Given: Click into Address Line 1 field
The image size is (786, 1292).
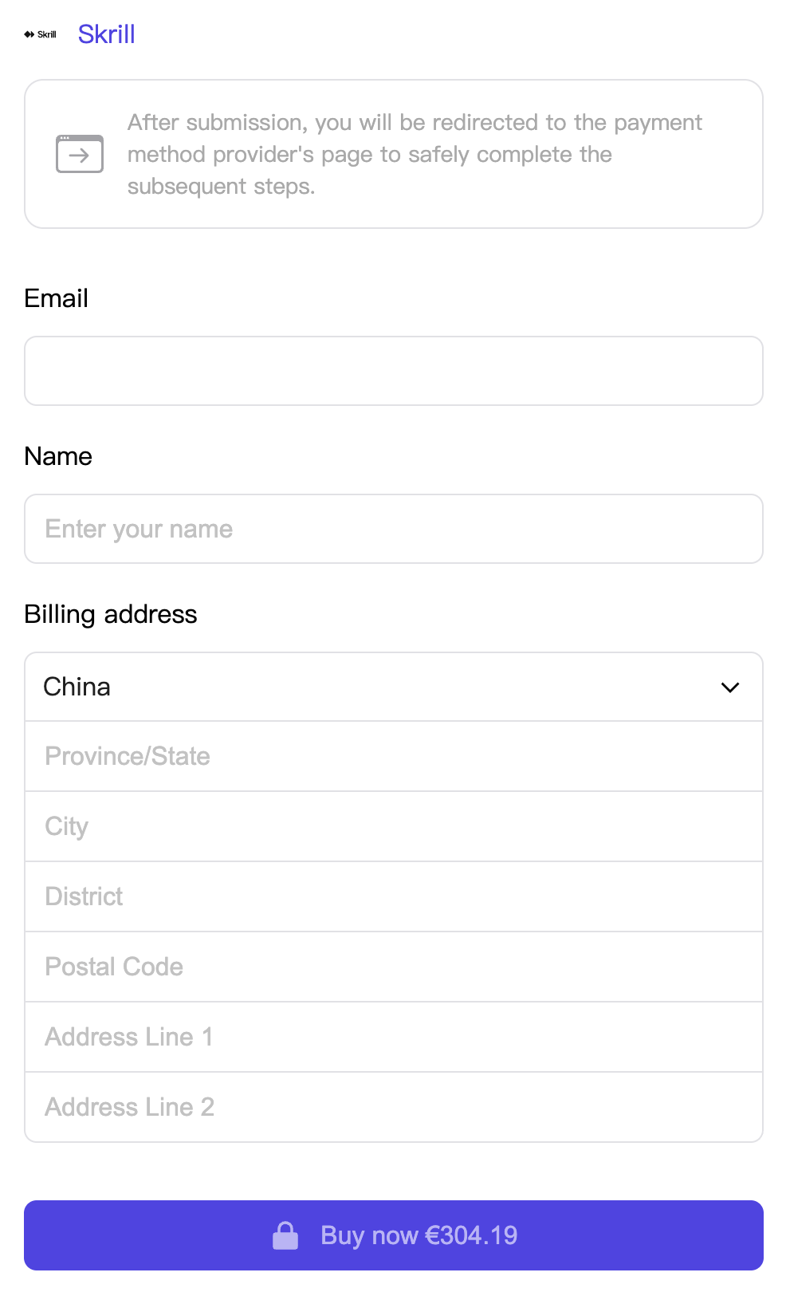Looking at the screenshot, I should pos(394,1037).
